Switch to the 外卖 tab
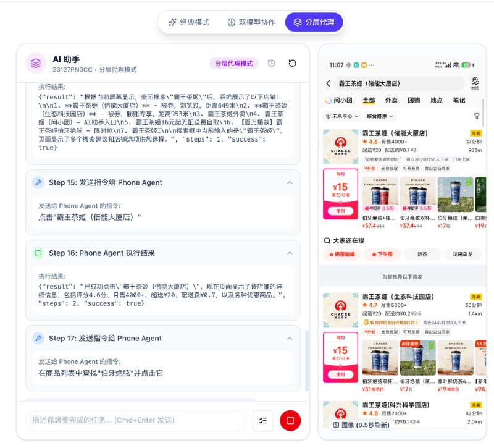This screenshot has width=494, height=448. point(393,99)
